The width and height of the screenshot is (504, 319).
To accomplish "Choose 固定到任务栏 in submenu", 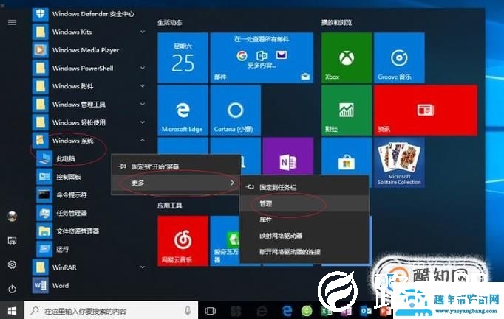I will click(304, 187).
